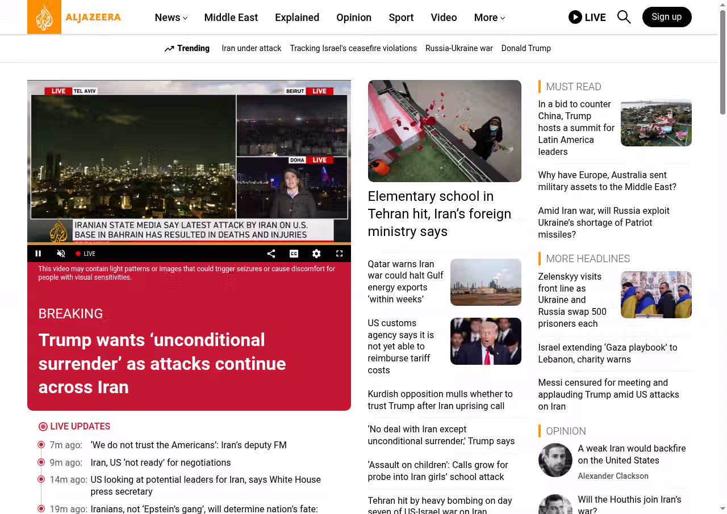The height and width of the screenshot is (514, 727).
Task: Expand the News dropdown menu
Action: click(171, 18)
